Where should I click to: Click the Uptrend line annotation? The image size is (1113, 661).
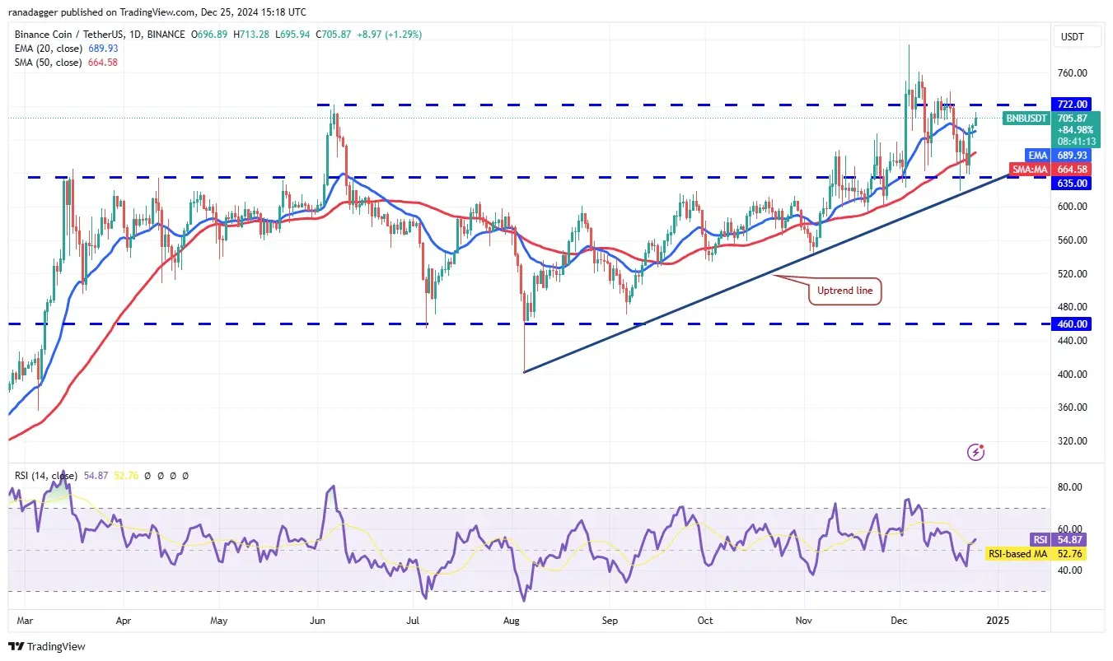tap(846, 291)
